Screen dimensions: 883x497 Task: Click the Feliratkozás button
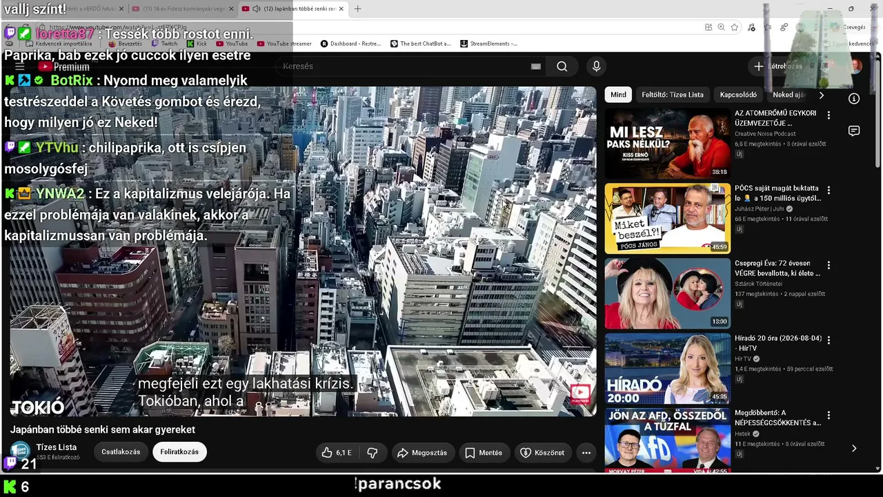pyautogui.click(x=179, y=452)
